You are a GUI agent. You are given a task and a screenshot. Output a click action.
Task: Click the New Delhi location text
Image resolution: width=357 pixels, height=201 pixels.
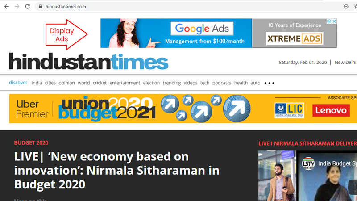point(345,62)
